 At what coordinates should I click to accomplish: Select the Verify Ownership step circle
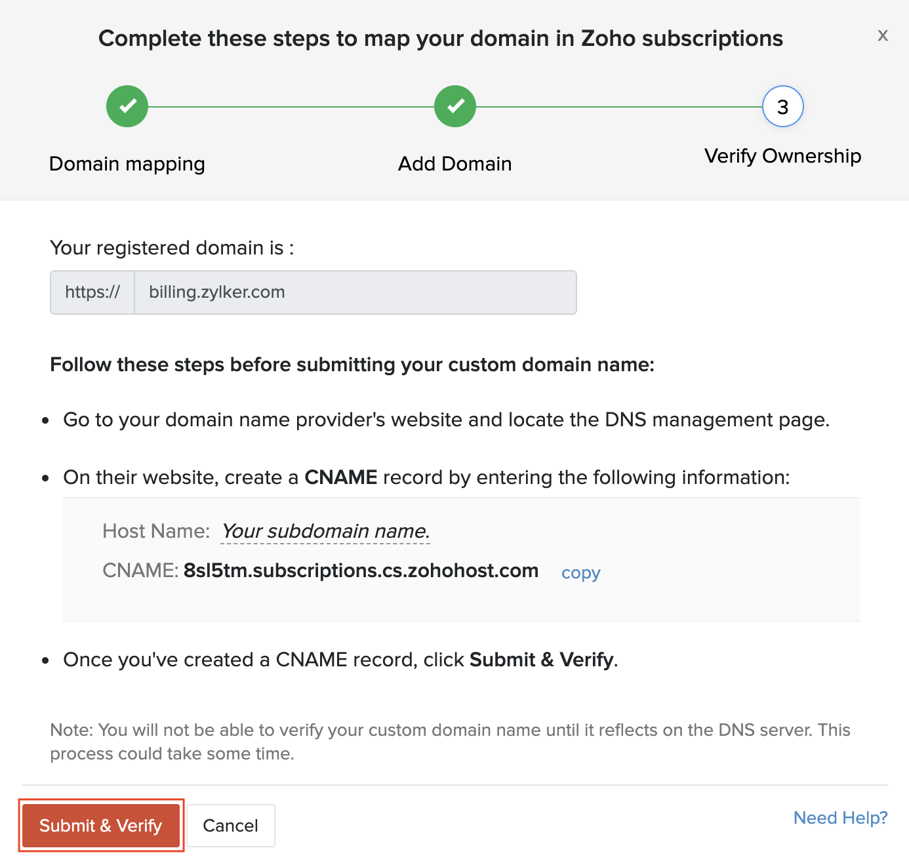coord(782,106)
